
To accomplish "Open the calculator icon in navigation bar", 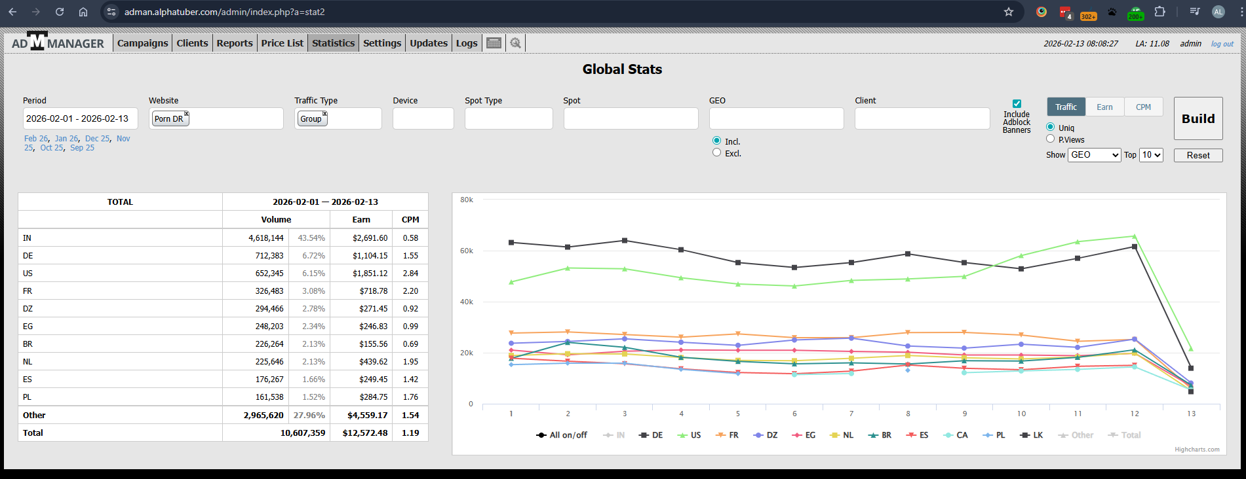I will (494, 43).
